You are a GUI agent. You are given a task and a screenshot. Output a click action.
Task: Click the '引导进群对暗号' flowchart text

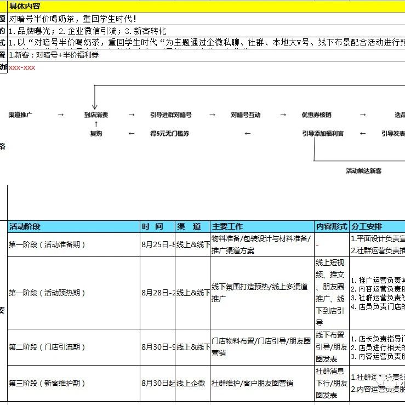(171, 115)
